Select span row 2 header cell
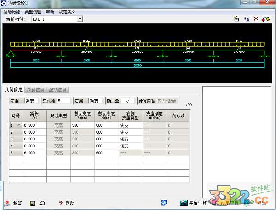Screen dimensions: 276x210 click(16, 132)
